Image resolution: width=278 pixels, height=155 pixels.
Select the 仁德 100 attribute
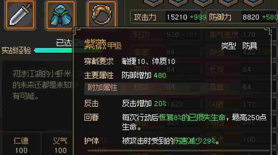tap(21, 145)
